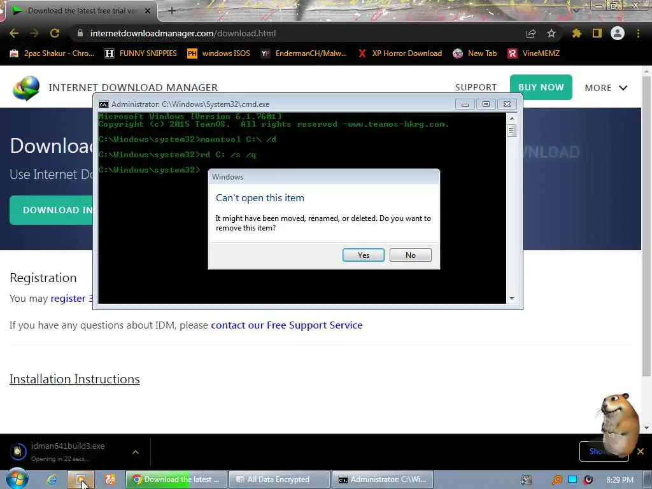Open the idman641build3.exe download item
The height and width of the screenshot is (489, 652).
point(66,451)
